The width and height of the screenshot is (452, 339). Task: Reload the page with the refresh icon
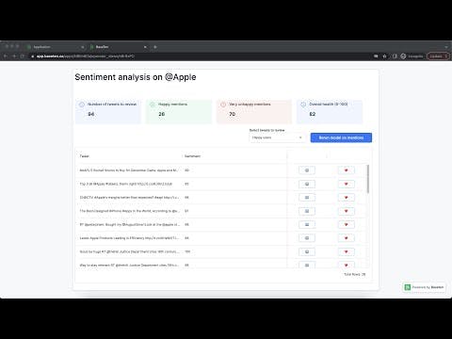click(23, 56)
